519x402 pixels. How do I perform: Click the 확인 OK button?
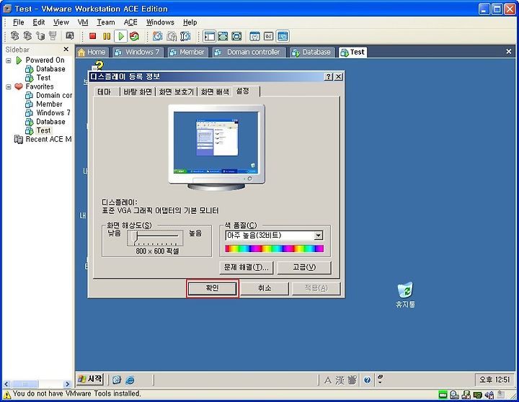[212, 288]
